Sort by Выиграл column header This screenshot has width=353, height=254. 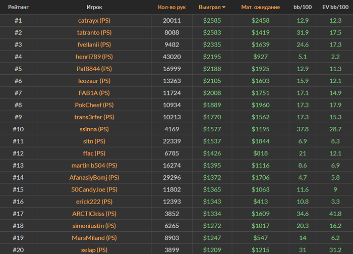click(210, 7)
